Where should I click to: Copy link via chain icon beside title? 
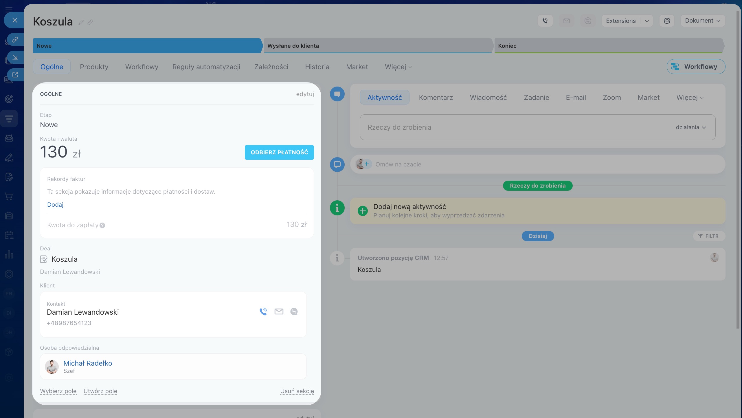[x=90, y=22]
